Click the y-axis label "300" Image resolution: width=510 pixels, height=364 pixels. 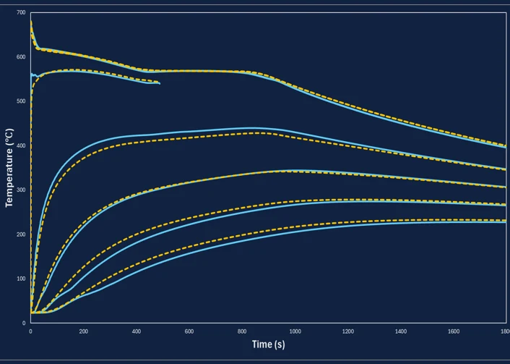21,190
